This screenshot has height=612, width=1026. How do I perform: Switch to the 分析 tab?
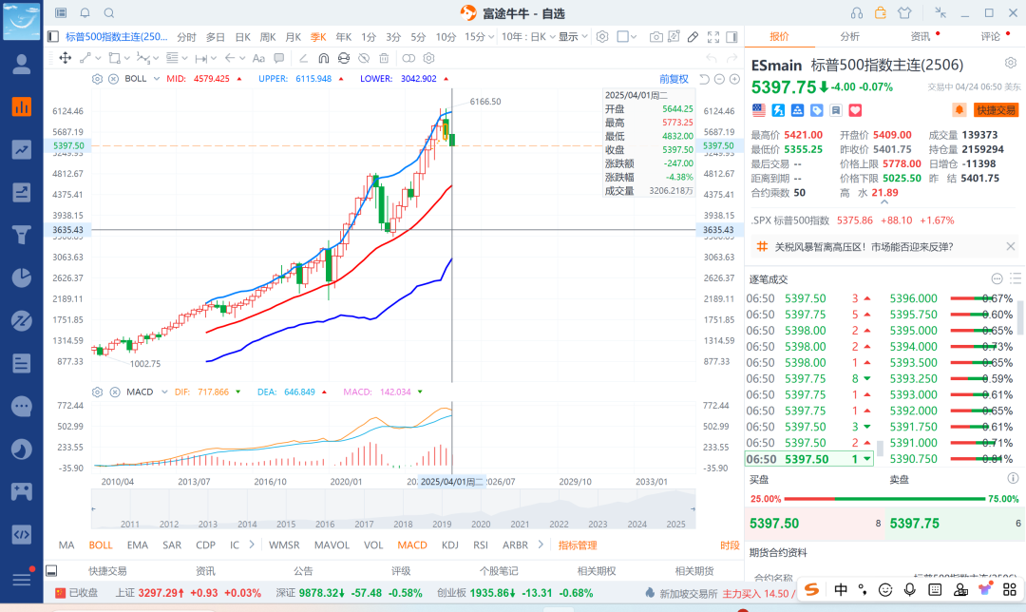click(849, 36)
